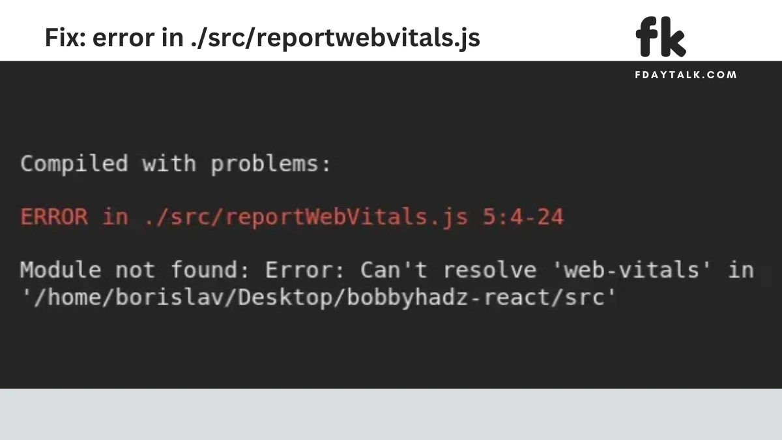Click the '5:4-24' line position
This screenshot has width=782, height=440.
(523, 216)
